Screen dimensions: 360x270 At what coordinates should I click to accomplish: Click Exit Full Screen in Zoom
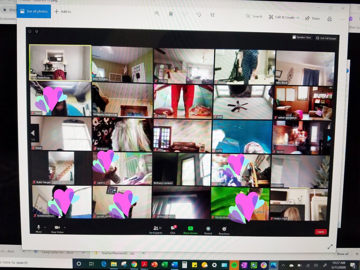[x=326, y=38]
